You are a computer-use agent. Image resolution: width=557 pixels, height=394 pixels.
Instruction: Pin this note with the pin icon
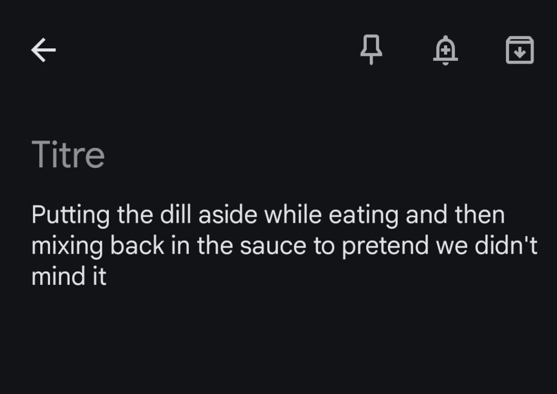tap(372, 51)
